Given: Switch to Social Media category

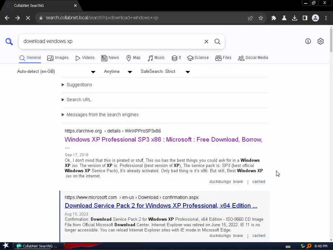Looking at the screenshot, I should point(253,58).
